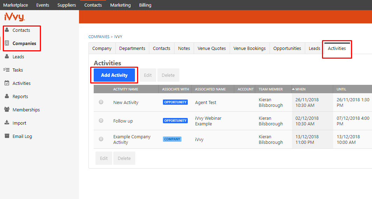Image resolution: width=372 pixels, height=199 pixels.
Task: Switch to the Notes tab
Action: pyautogui.click(x=184, y=48)
